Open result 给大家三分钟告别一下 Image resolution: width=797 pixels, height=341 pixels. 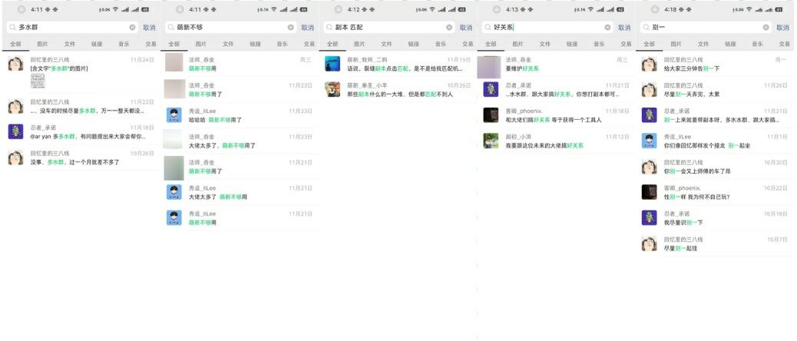pyautogui.click(x=716, y=64)
